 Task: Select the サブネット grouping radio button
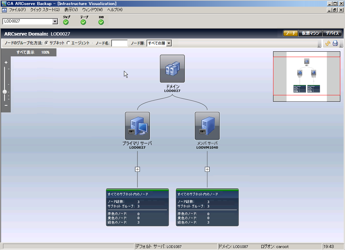46,43
